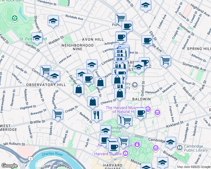The height and width of the screenshot is (169, 211).
Task: Click the Map data ©2025 Google text
Action: click(193, 167)
